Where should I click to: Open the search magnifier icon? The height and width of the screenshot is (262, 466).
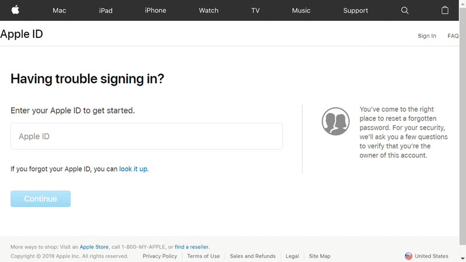[405, 10]
